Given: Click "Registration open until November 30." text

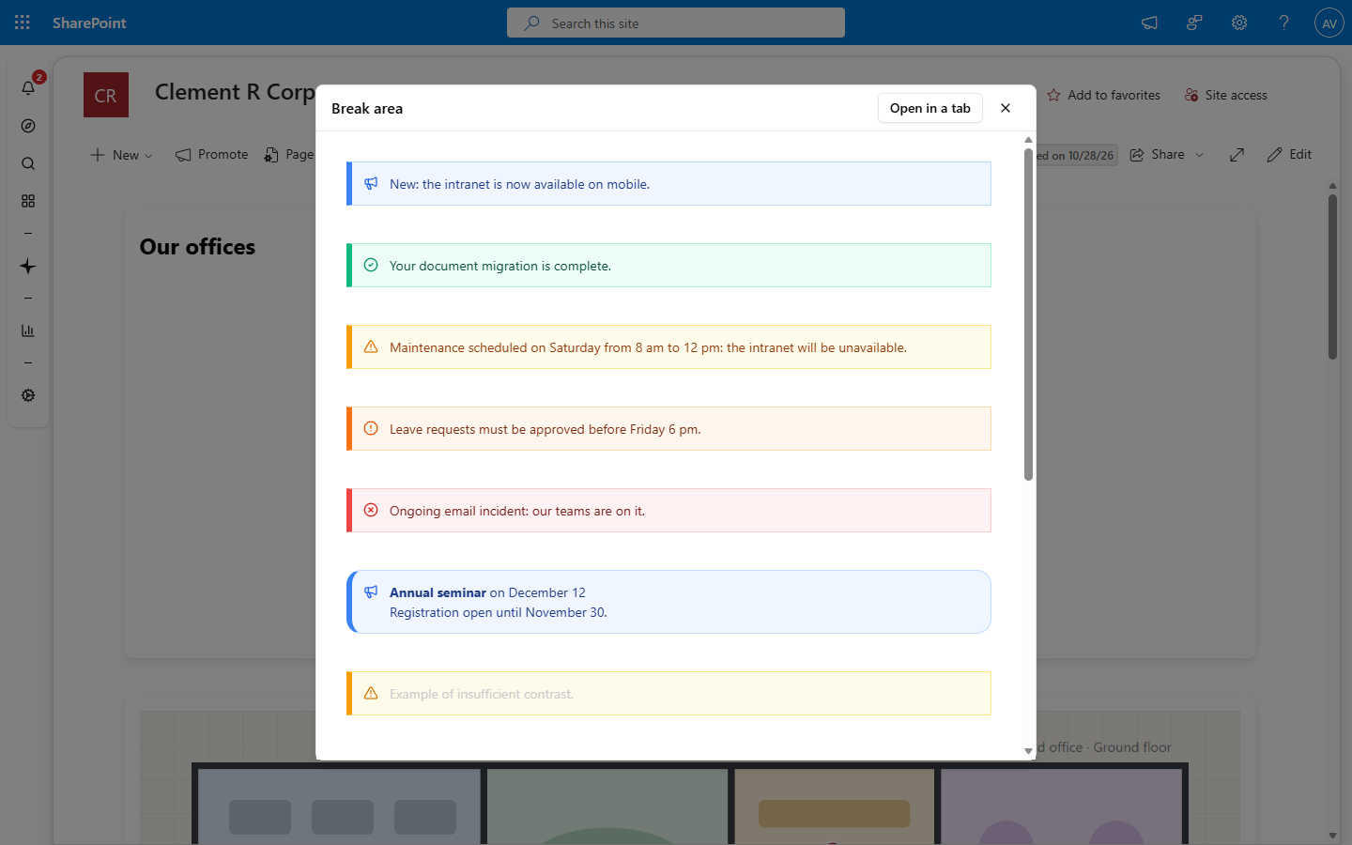Looking at the screenshot, I should pos(499,612).
